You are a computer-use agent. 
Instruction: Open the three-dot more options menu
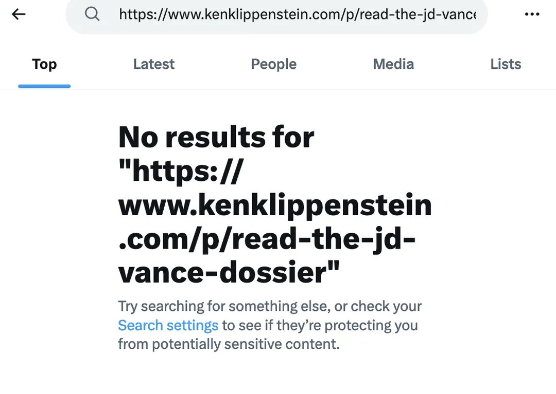pyautogui.click(x=532, y=14)
